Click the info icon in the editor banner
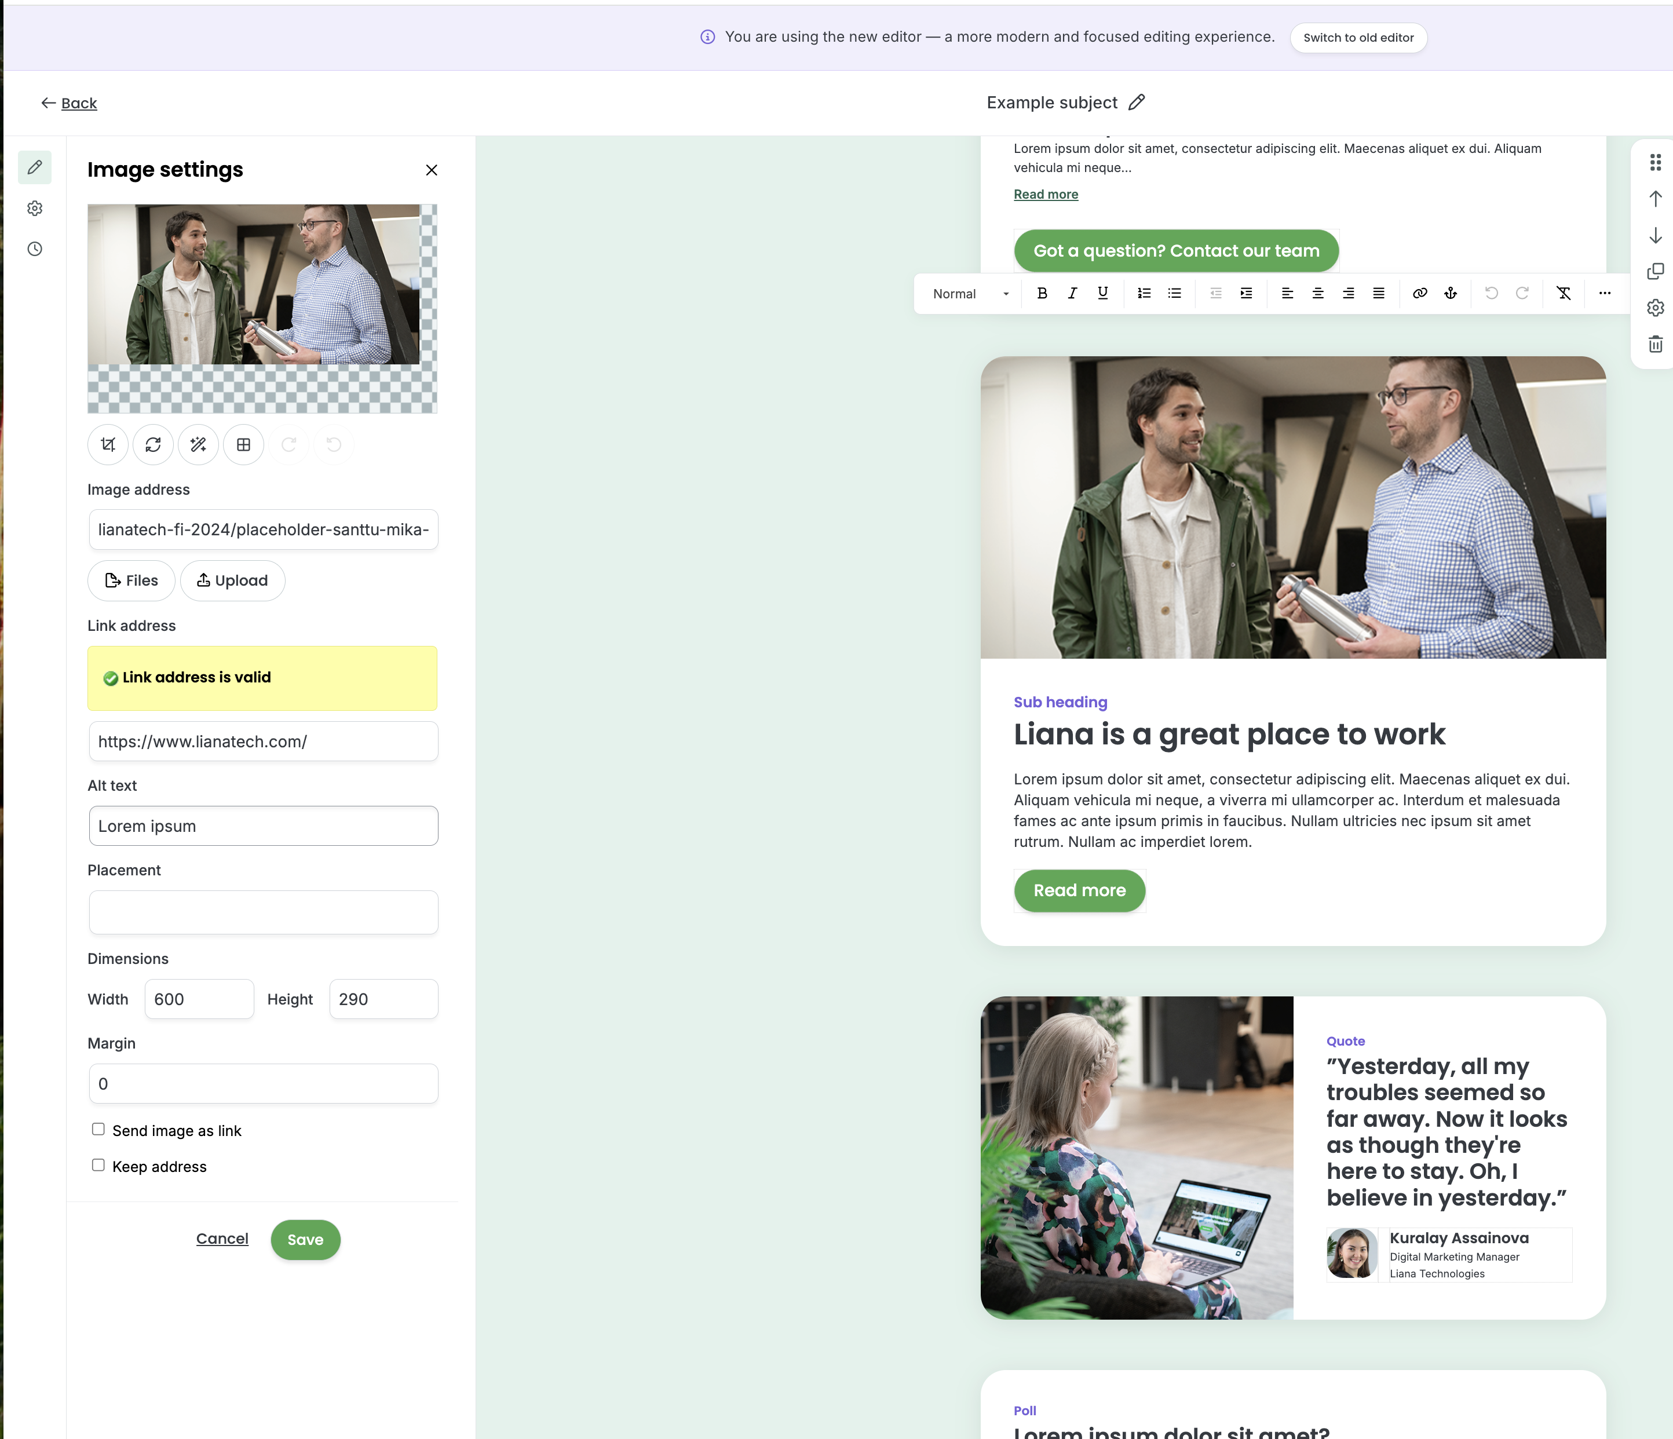The image size is (1673, 1439). click(707, 37)
